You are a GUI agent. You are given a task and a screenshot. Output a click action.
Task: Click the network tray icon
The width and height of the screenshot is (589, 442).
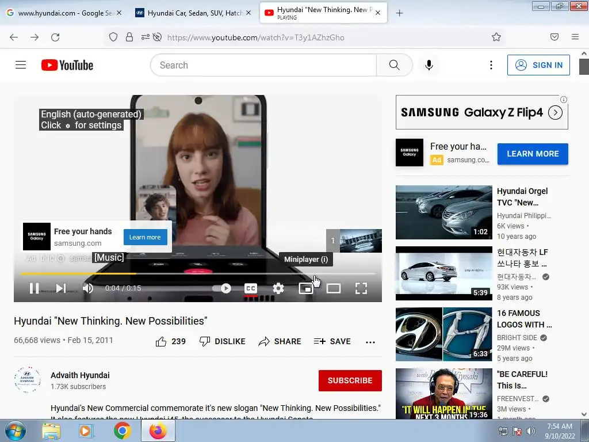[503, 431]
